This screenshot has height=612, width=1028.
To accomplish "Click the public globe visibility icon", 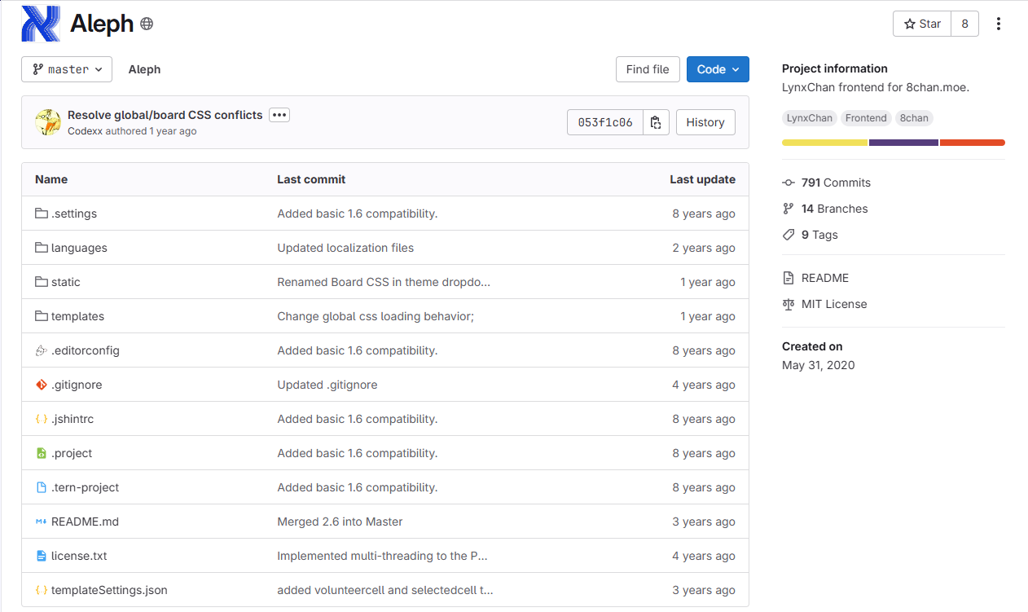I will coord(147,24).
